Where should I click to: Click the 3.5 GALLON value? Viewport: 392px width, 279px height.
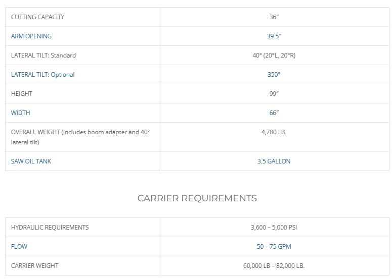pos(274,161)
